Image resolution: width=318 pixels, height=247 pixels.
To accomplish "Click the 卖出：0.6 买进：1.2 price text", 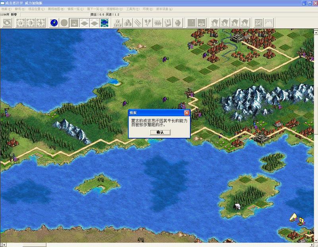I will pyautogui.click(x=105, y=14).
